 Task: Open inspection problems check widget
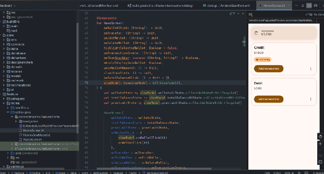(232, 14)
